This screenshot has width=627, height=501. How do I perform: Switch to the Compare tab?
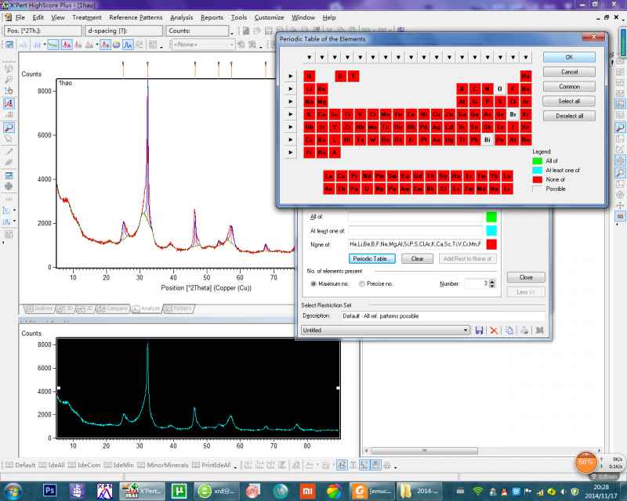(112, 308)
